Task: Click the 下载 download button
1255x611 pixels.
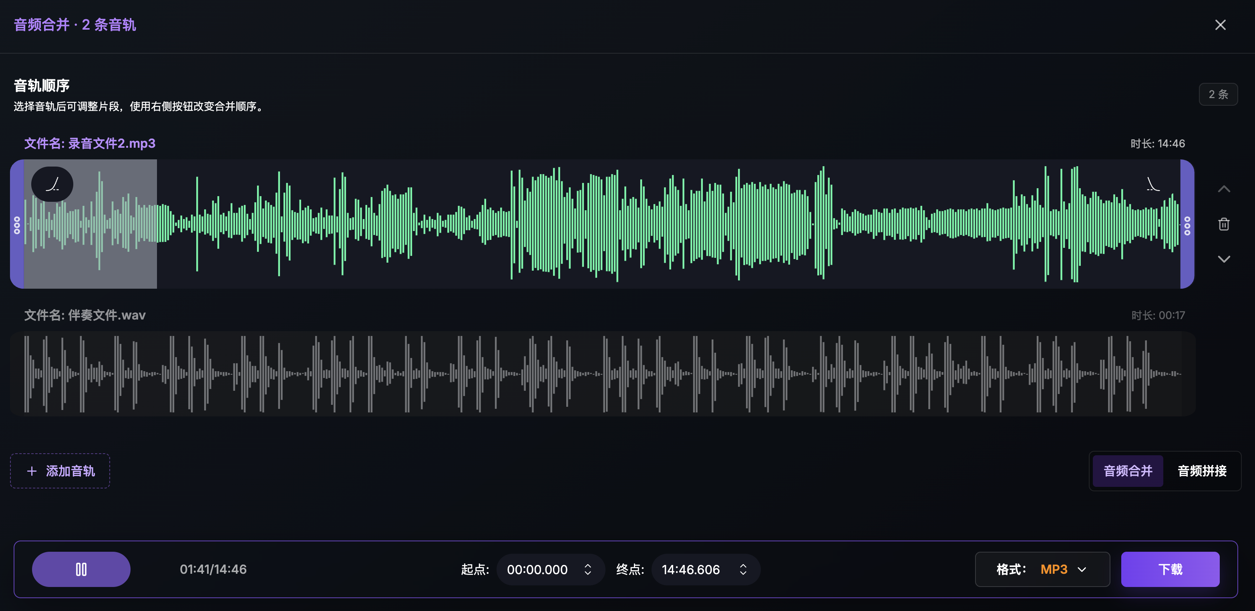Action: (x=1170, y=569)
